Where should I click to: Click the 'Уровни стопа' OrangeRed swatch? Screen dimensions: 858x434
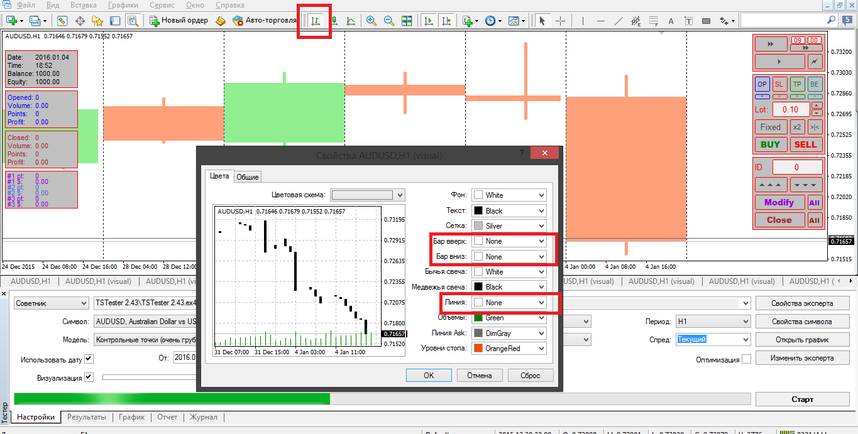point(478,348)
